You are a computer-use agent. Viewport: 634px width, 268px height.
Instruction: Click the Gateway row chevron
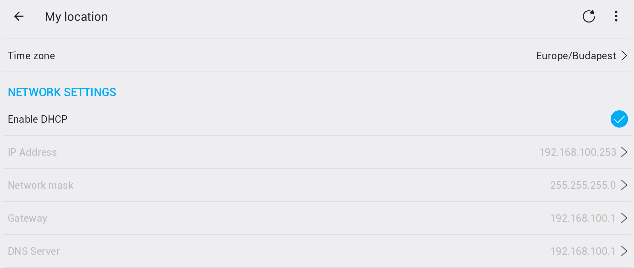click(624, 218)
